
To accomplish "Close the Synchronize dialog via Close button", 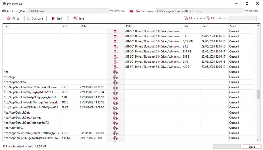I will click(252, 146).
